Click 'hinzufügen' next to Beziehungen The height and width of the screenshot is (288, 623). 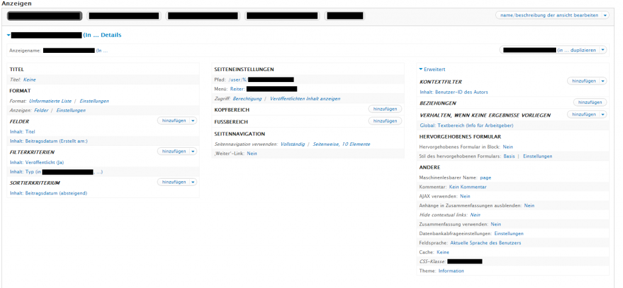(590, 103)
